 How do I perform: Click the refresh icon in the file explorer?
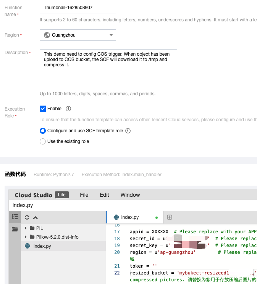[27, 218]
